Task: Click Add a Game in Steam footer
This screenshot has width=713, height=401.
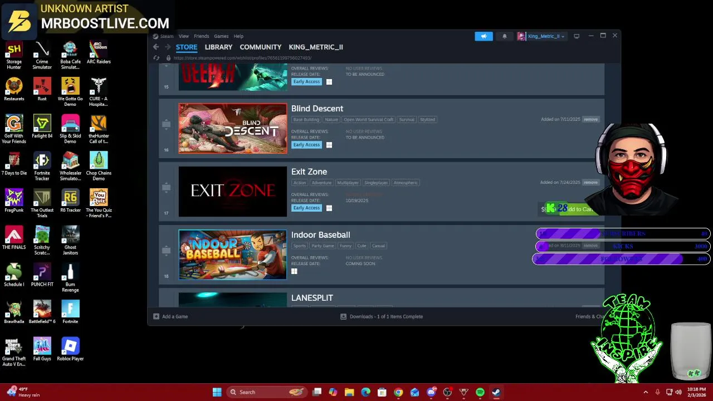Action: point(170,316)
